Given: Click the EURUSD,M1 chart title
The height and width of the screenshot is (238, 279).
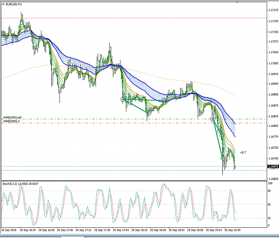Looking at the screenshot, I should point(14,4).
